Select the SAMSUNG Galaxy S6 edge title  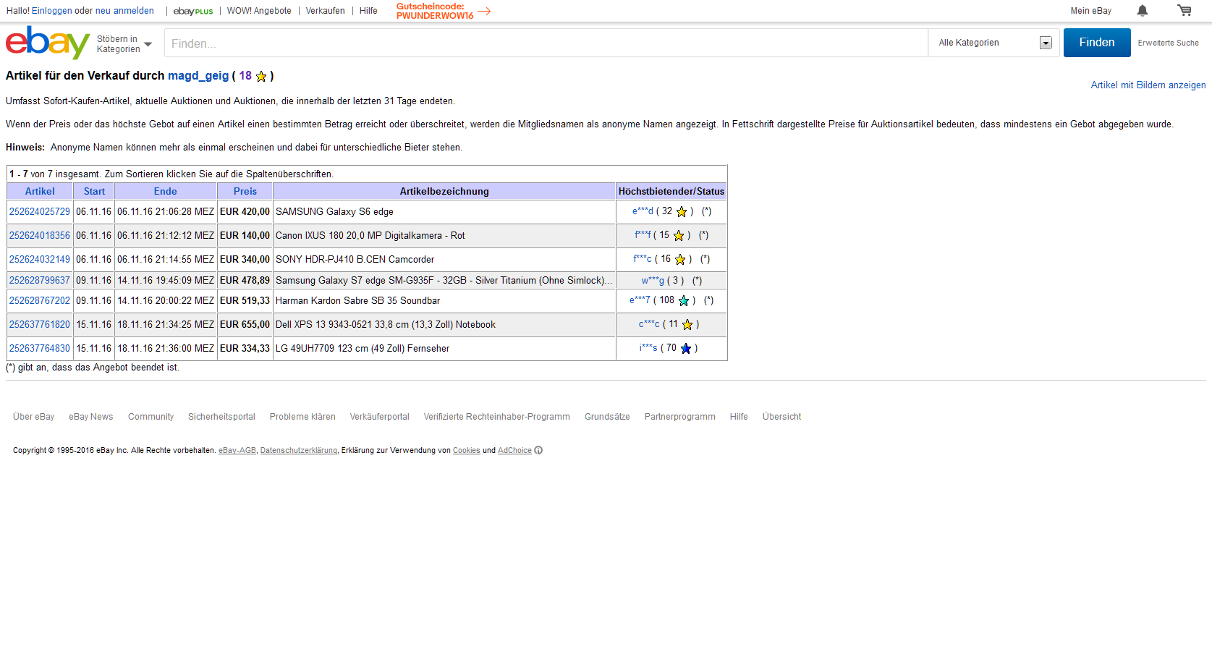point(334,212)
